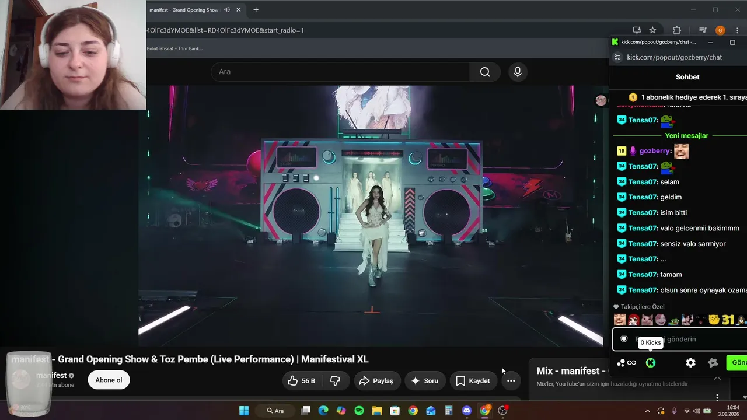This screenshot has width=747, height=420.
Task: Start voice search with microphone icon
Action: pyautogui.click(x=518, y=72)
